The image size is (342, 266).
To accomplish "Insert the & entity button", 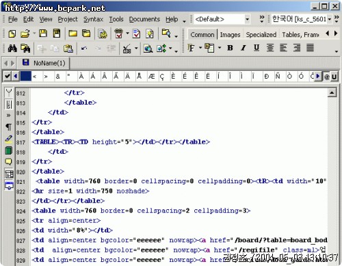I will coord(57,77).
